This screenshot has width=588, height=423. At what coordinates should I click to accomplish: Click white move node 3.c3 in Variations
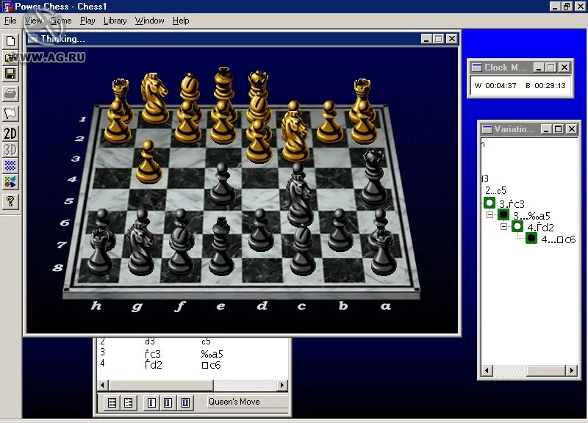pyautogui.click(x=490, y=203)
